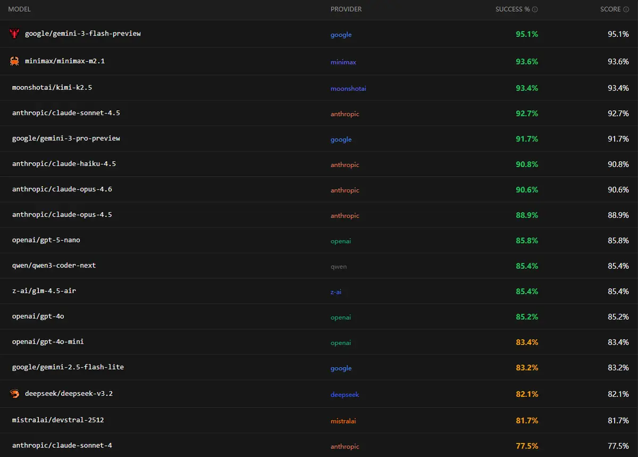
Task: Follow the qwen provider link
Action: 339,267
